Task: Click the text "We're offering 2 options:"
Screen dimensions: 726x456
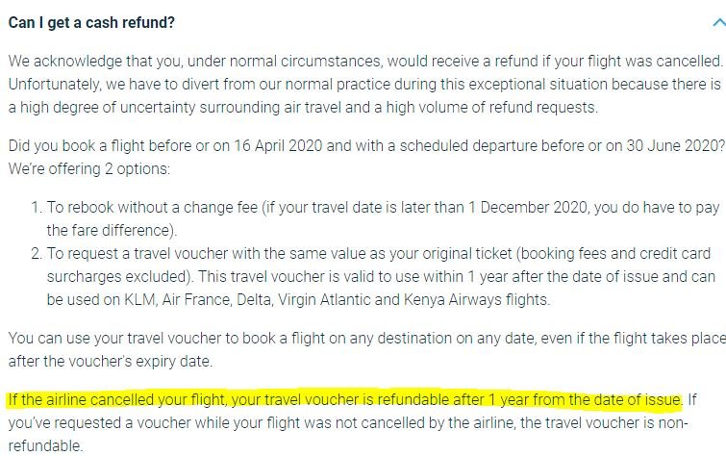Action: pyautogui.click(x=89, y=168)
